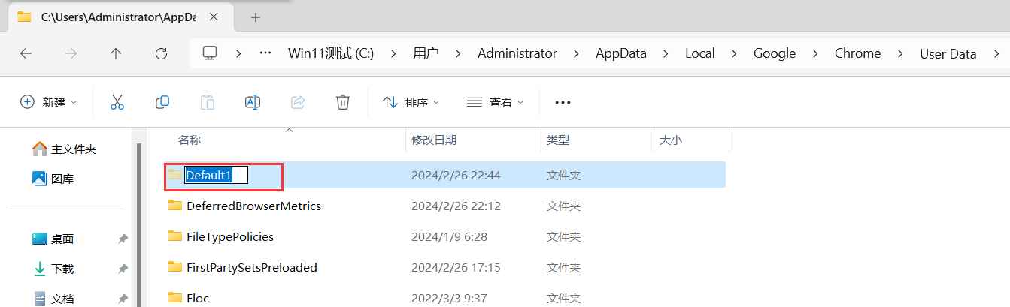Navigate to Administrator breadcrumb
Screen dimensions: 1010x307
(517, 53)
